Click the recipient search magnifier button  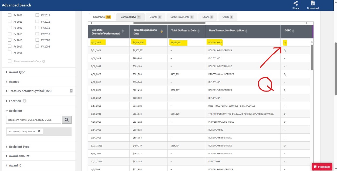pyautogui.click(x=67, y=120)
